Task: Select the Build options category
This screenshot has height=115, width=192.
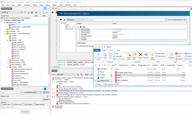Action: click(67, 25)
